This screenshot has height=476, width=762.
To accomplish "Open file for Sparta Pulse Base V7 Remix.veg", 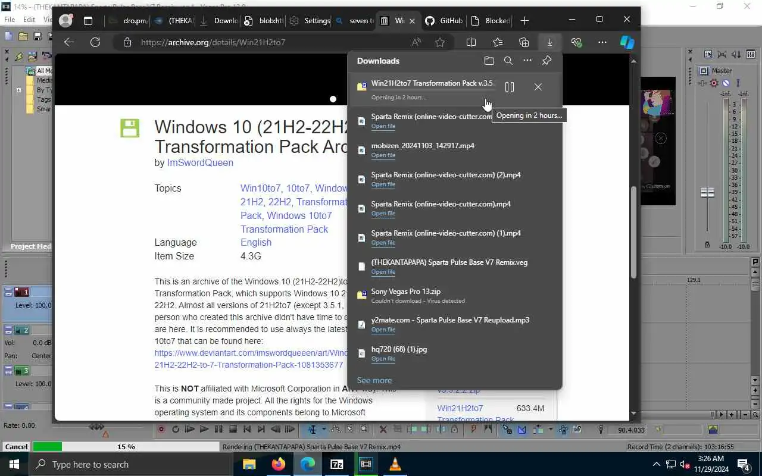I will click(x=383, y=272).
